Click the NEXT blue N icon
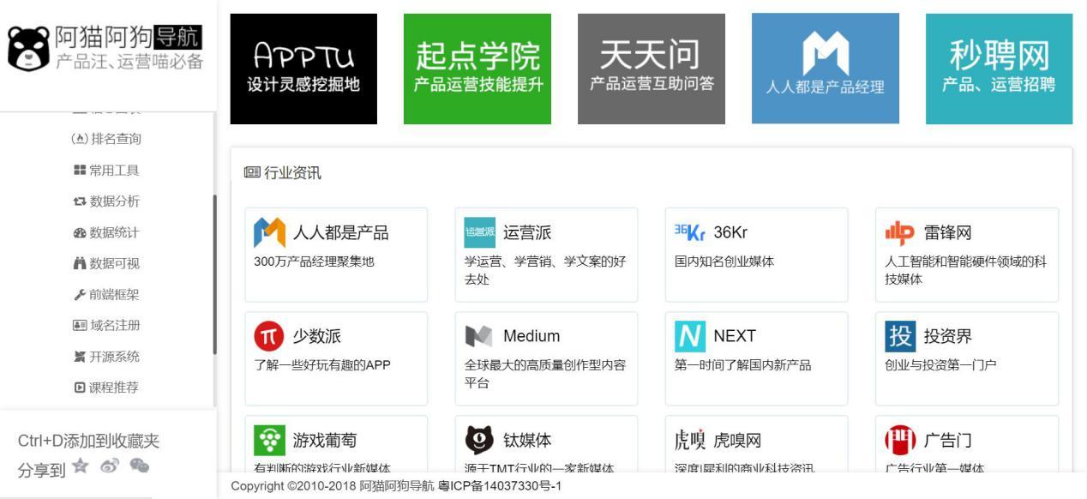 coord(690,336)
